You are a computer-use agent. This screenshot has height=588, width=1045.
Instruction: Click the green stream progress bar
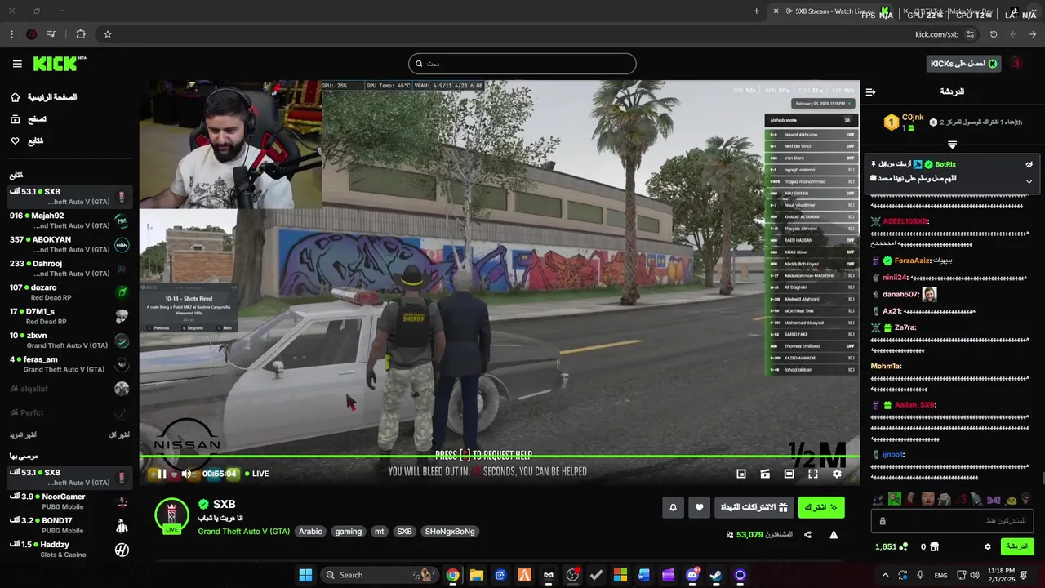(x=499, y=456)
